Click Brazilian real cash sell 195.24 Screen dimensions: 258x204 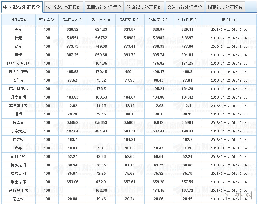click(158, 89)
